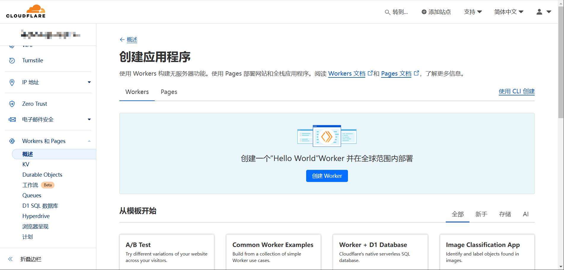The height and width of the screenshot is (270, 564).
Task: Click the back arrow beside 概述
Action: [x=122, y=40]
